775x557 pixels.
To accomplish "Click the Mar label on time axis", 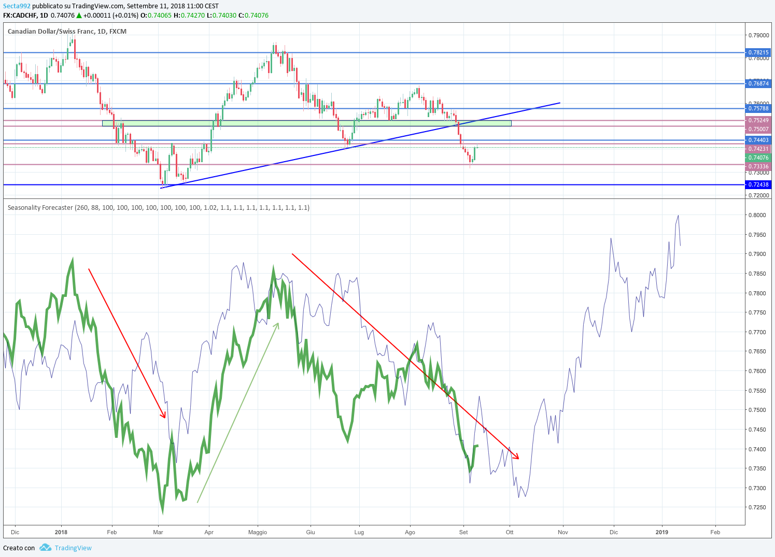I will 159,532.
